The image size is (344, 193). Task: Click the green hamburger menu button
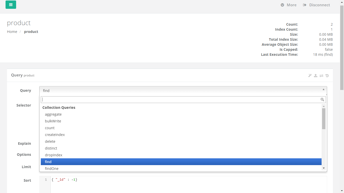(x=11, y=5)
